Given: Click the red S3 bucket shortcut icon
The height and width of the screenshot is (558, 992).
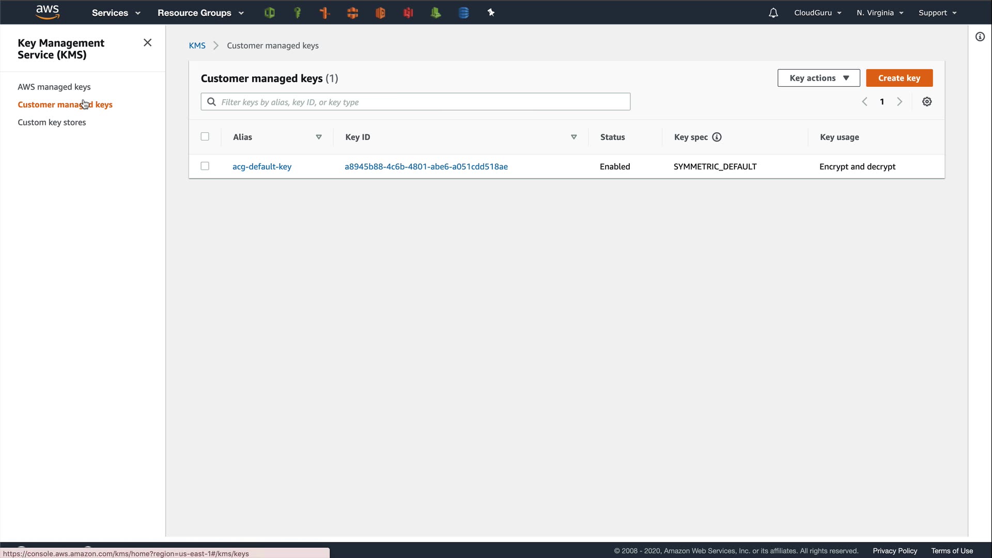Looking at the screenshot, I should pyautogui.click(x=408, y=13).
